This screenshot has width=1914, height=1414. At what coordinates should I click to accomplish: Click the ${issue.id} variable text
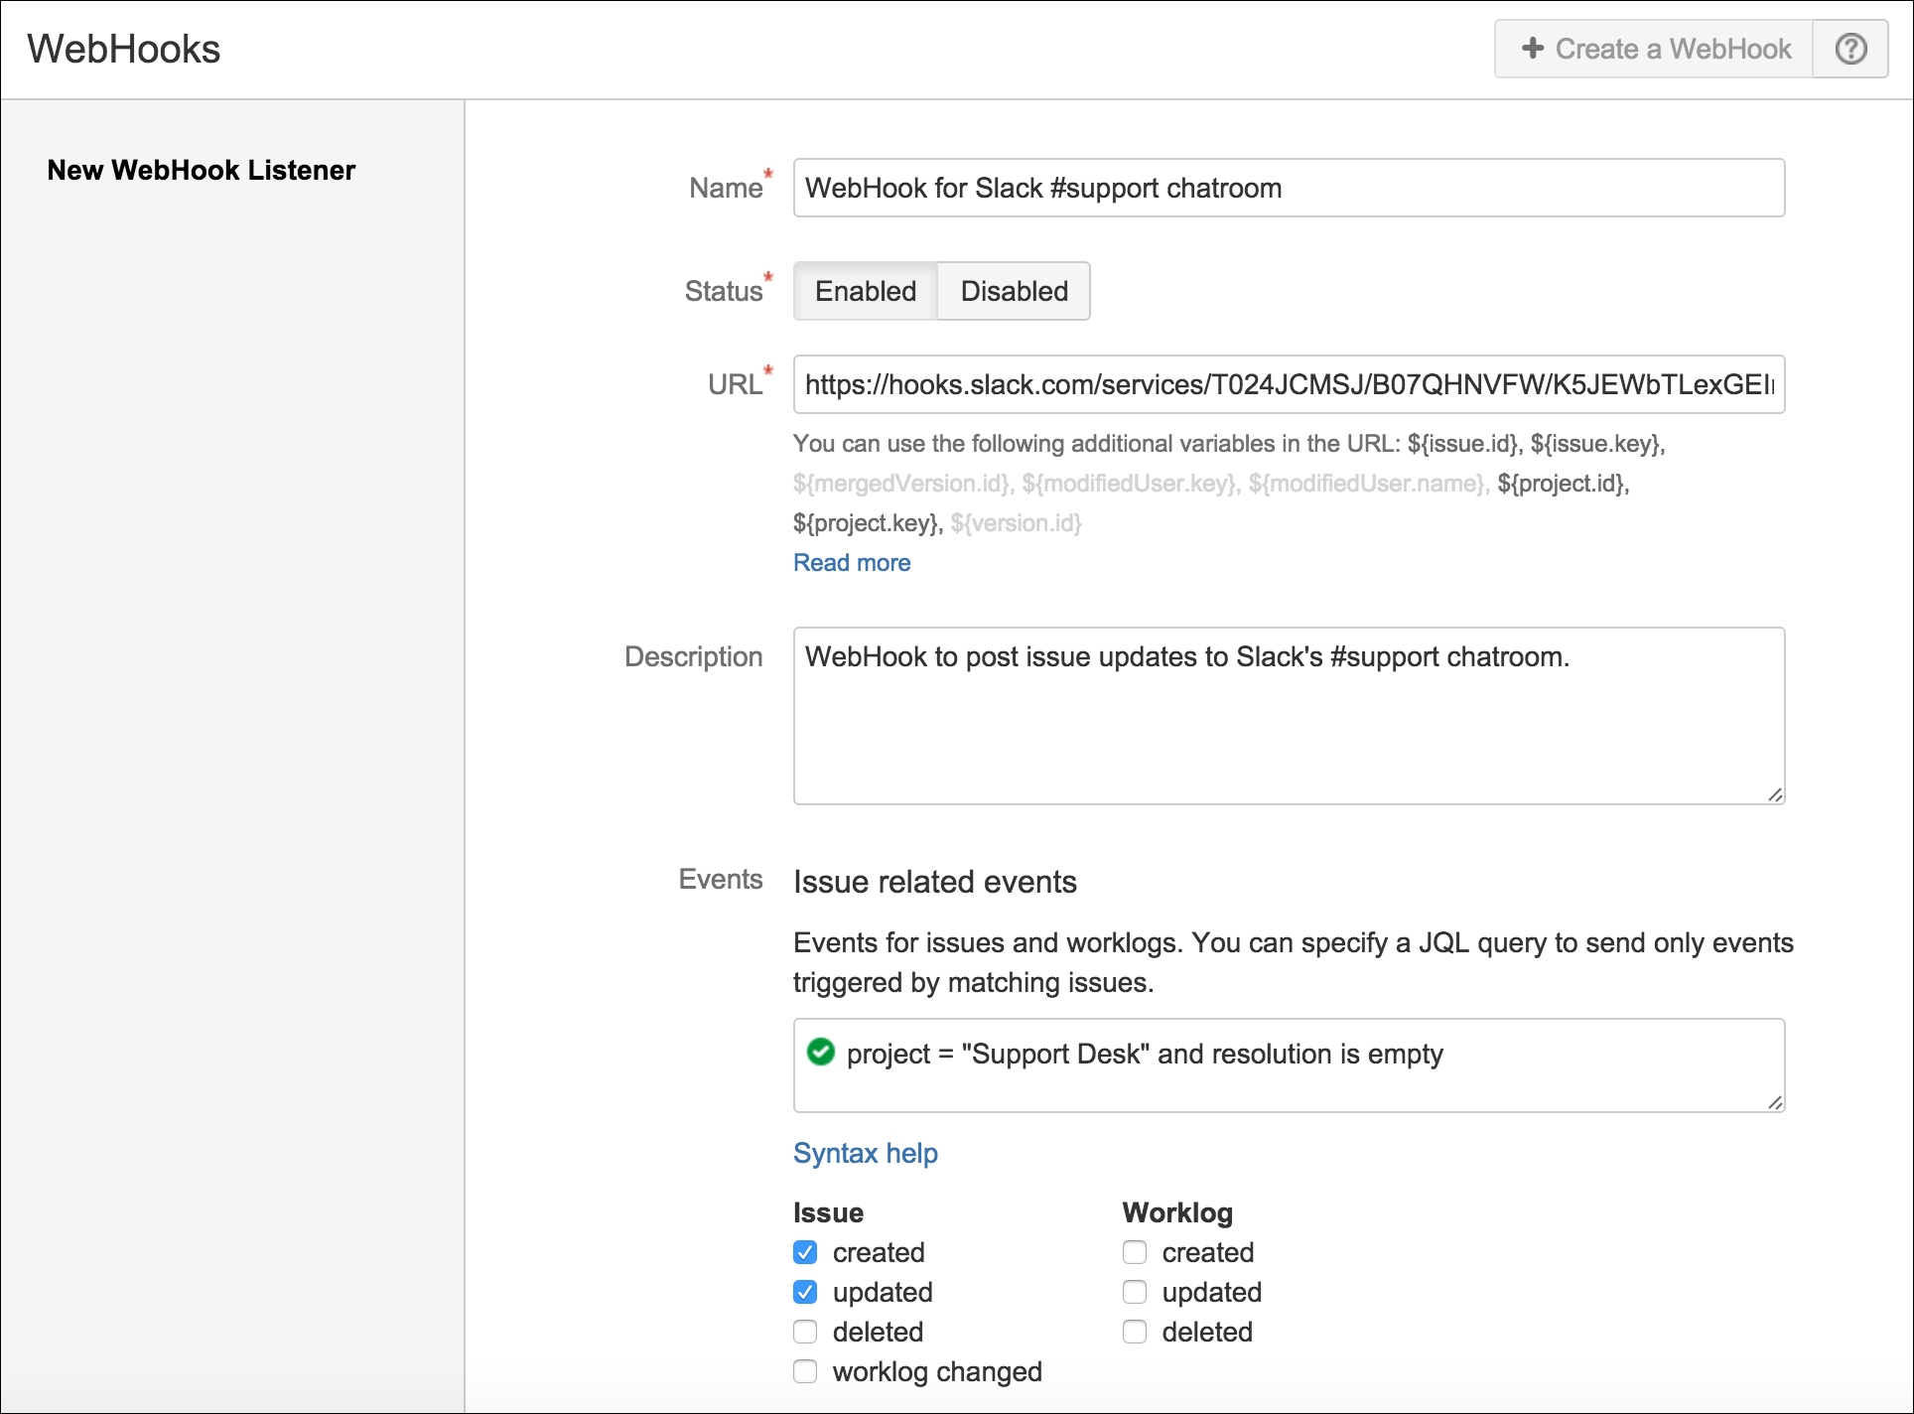point(1462,444)
